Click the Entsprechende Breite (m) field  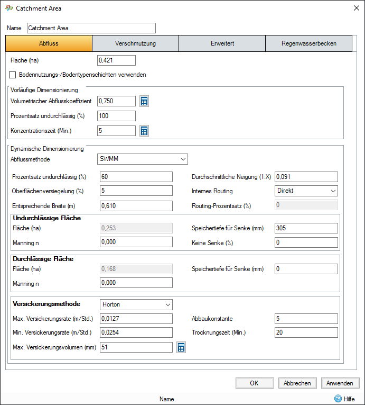click(136, 206)
